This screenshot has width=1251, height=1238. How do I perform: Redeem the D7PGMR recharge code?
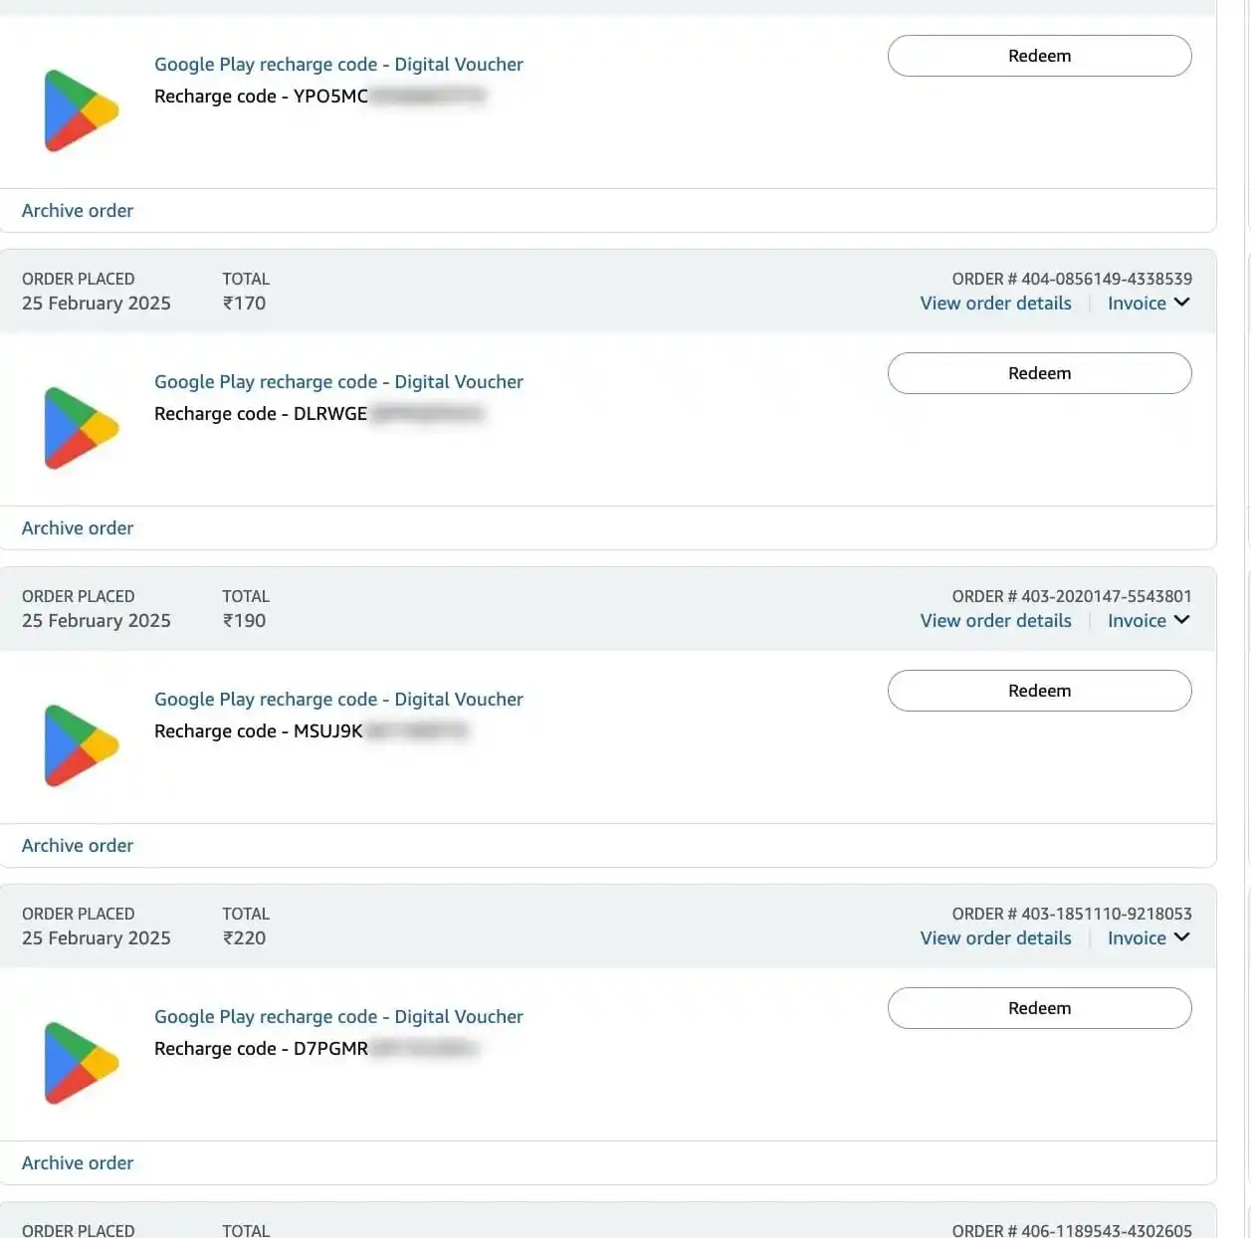pos(1039,1008)
